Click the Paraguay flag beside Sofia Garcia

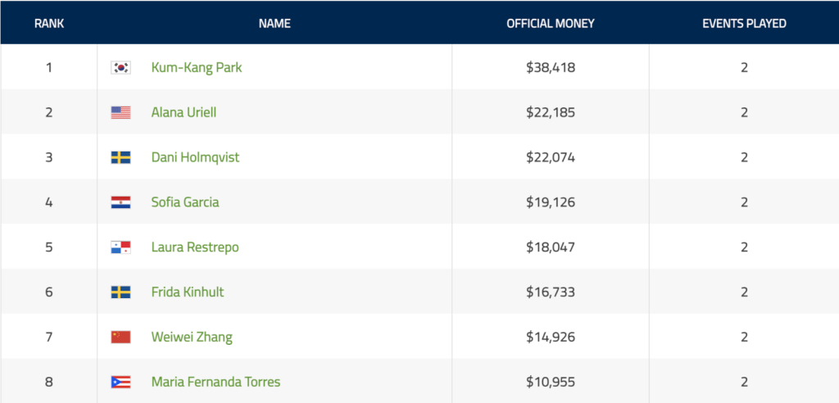coord(120,202)
